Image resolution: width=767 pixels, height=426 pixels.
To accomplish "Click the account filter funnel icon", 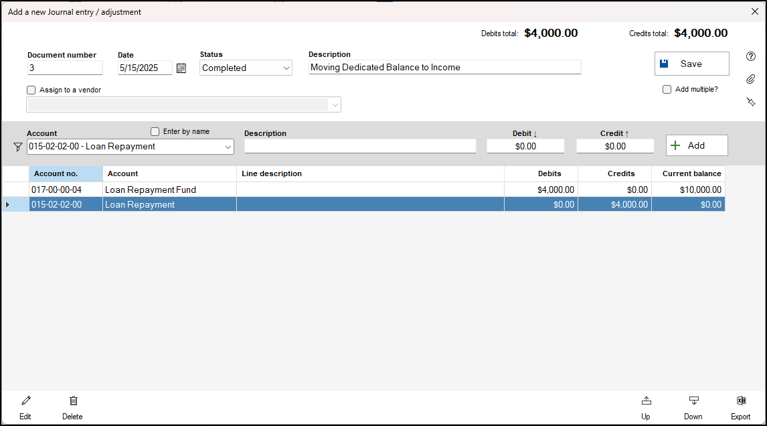I will tap(18, 147).
